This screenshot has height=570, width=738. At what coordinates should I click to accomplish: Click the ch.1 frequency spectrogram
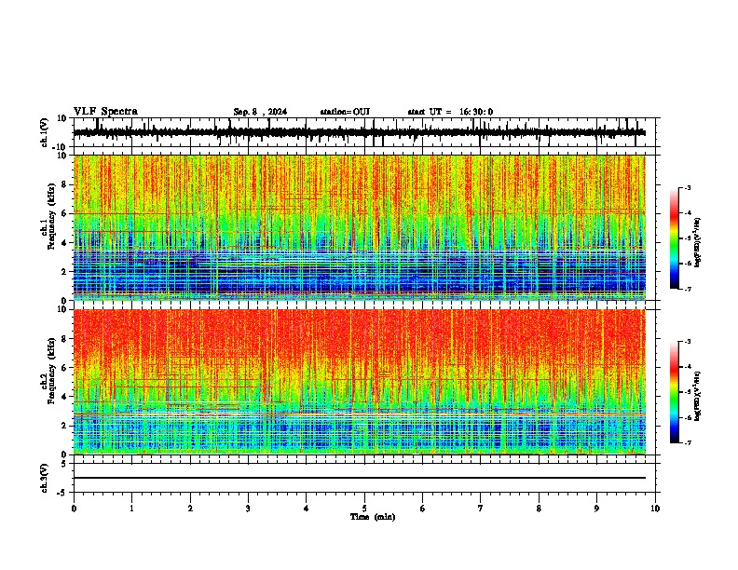360,227
